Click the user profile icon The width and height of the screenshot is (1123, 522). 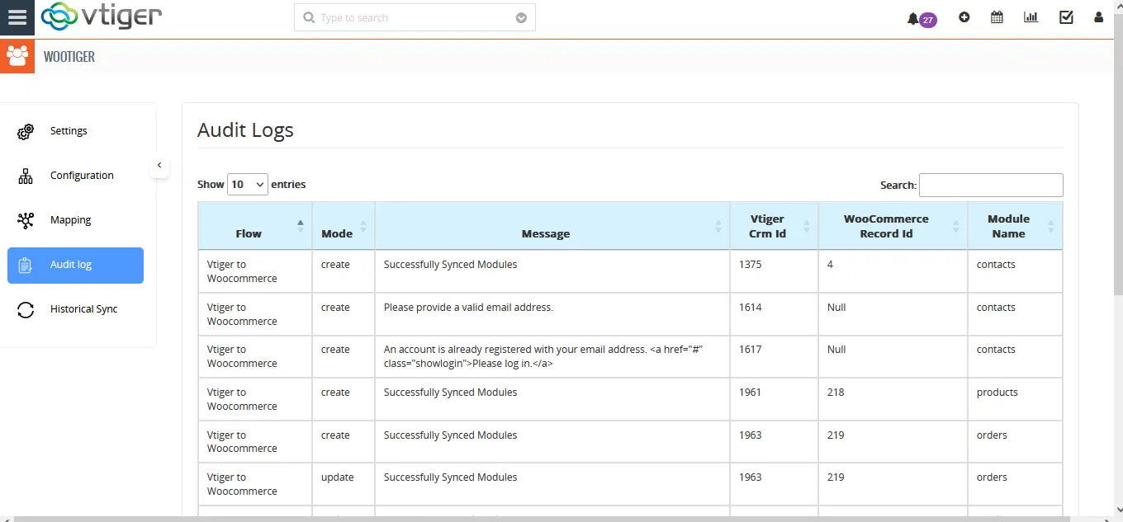(1098, 17)
